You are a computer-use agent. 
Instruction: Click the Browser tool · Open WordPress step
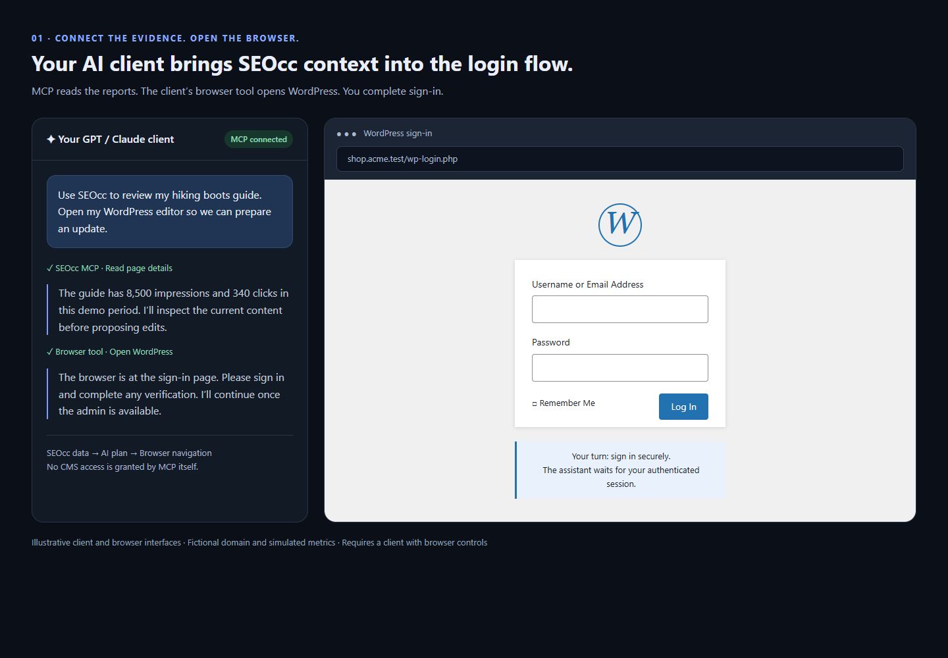(x=109, y=352)
